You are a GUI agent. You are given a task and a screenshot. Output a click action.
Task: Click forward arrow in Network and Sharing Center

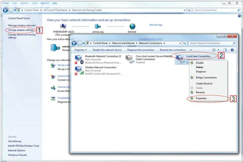[x=11, y=10]
